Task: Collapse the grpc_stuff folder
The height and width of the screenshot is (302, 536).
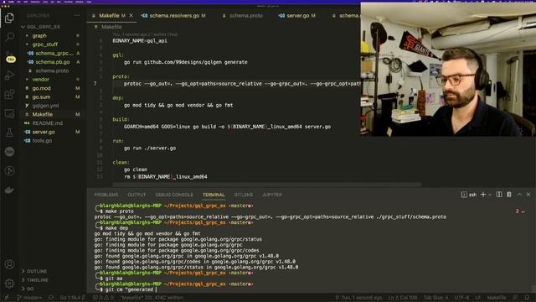Action: [44, 44]
